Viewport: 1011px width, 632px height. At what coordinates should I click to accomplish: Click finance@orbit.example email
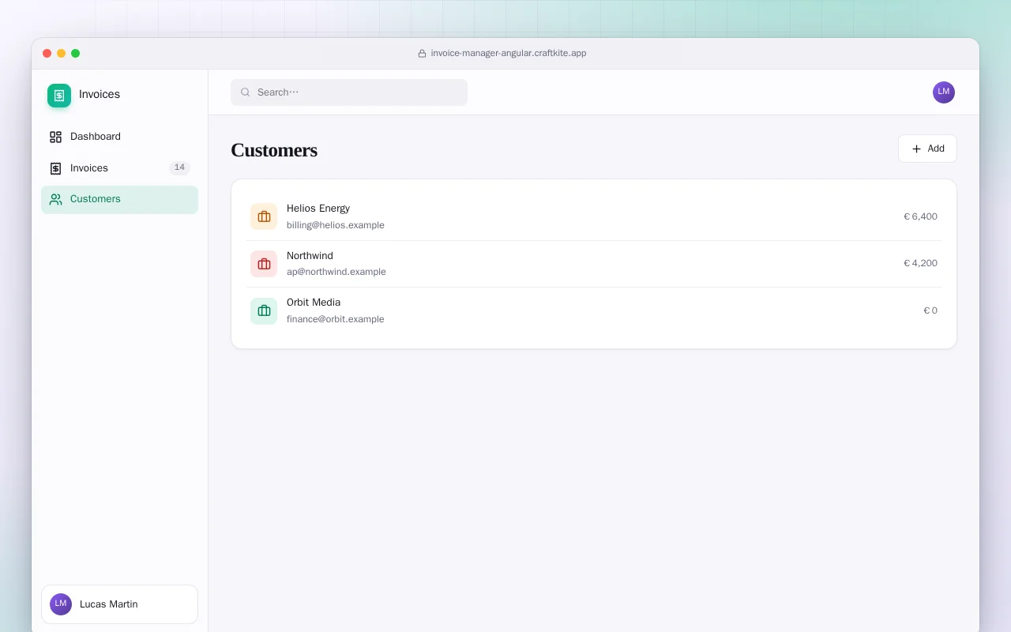pyautogui.click(x=336, y=319)
